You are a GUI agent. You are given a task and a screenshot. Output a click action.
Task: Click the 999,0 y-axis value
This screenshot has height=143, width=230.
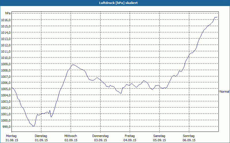point(6,127)
